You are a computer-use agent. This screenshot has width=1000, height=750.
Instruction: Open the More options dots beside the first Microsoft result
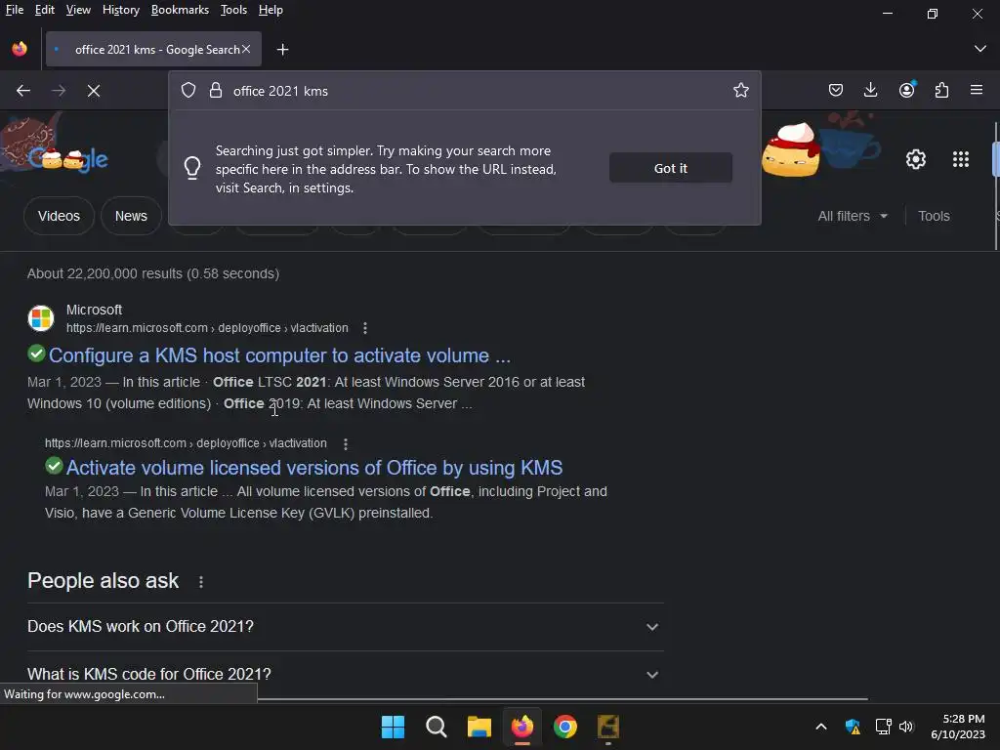[x=365, y=328]
